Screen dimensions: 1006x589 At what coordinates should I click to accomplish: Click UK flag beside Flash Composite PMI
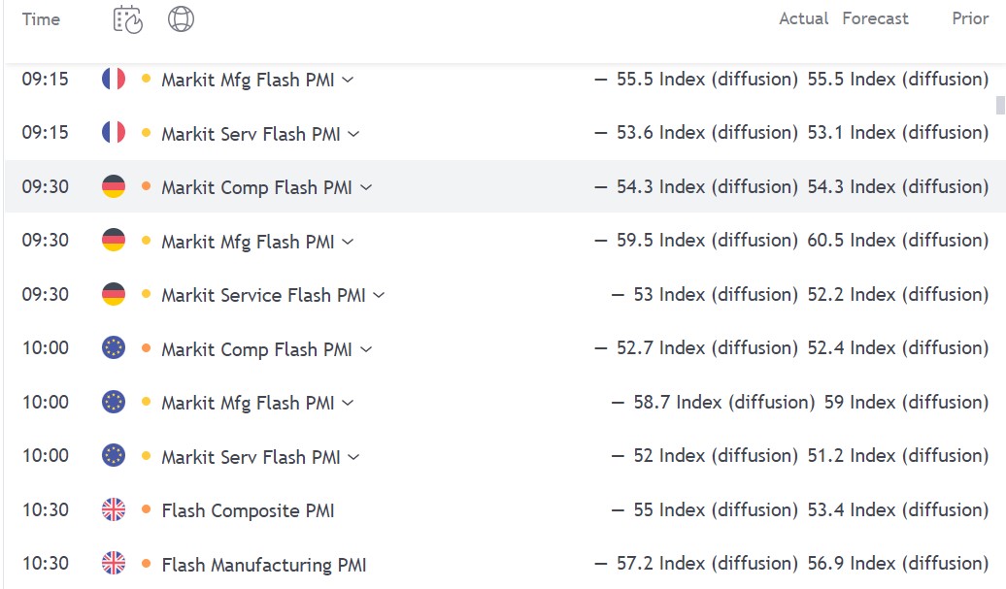coord(114,509)
